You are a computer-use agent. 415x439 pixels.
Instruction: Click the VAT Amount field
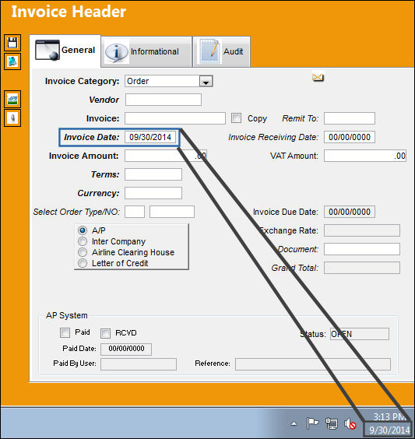365,156
